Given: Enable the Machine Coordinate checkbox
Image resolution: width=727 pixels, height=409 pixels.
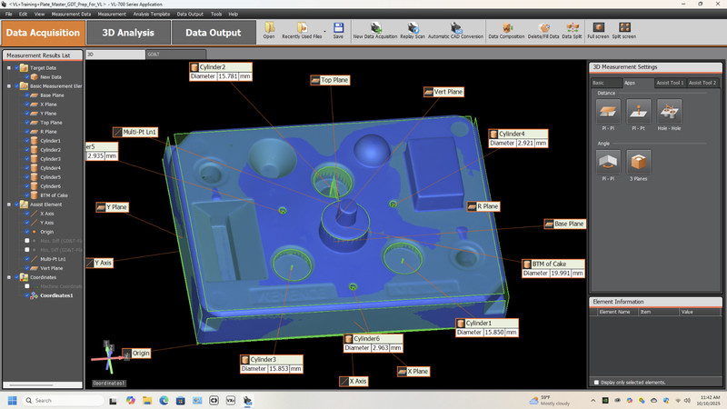Looking at the screenshot, I should point(27,286).
